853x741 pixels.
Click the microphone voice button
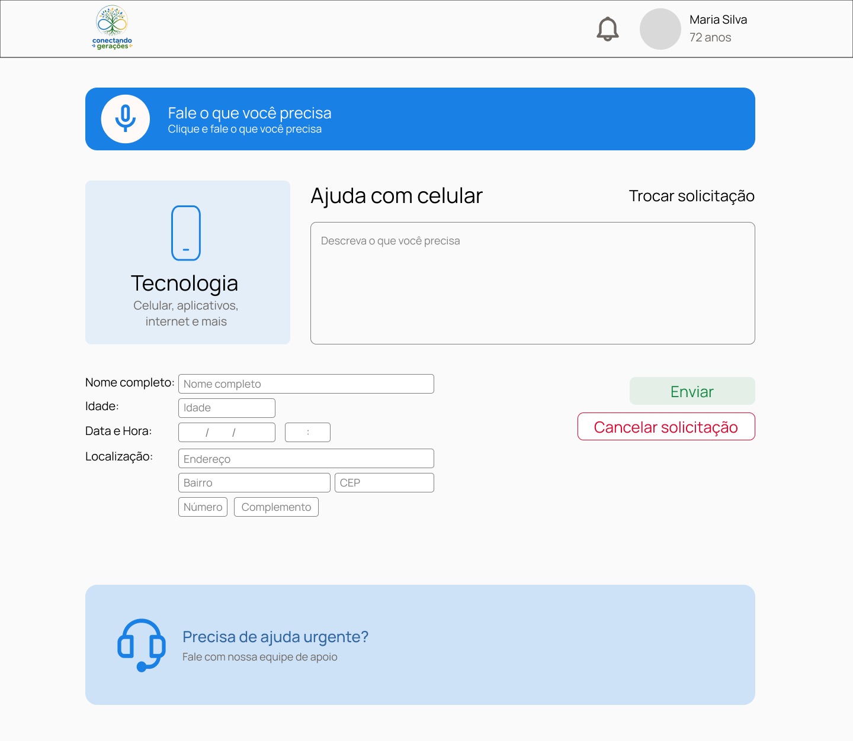tap(126, 119)
